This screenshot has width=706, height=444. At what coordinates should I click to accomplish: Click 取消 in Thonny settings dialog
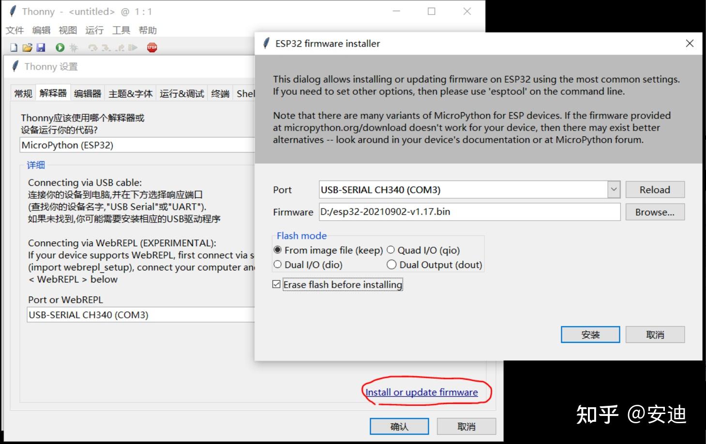point(466,427)
